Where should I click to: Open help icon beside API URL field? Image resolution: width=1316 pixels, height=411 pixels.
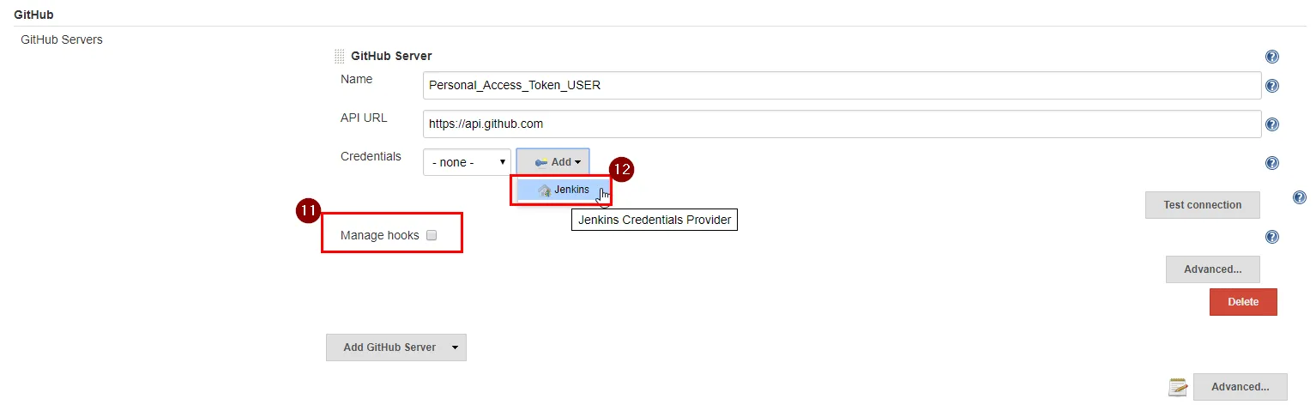[1272, 124]
